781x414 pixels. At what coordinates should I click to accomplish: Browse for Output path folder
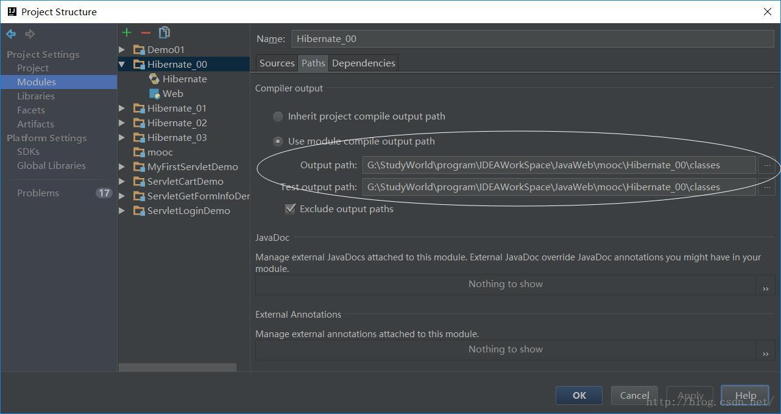point(766,165)
